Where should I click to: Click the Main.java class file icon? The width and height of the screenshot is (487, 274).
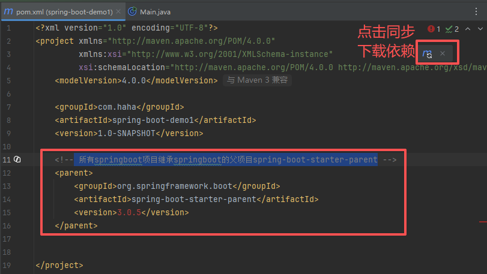click(x=132, y=11)
